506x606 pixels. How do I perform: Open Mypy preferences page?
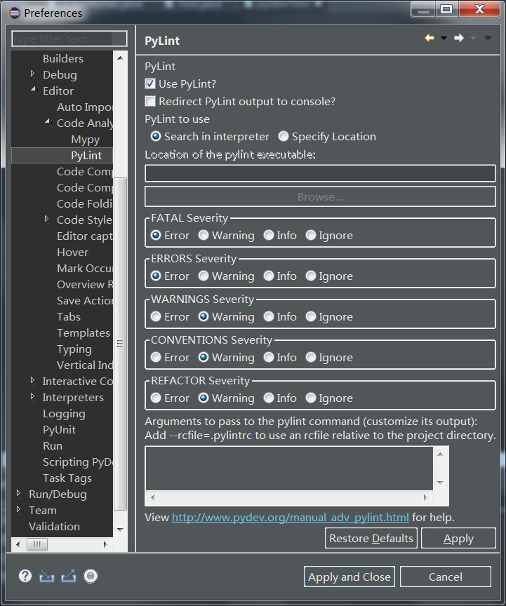click(85, 139)
